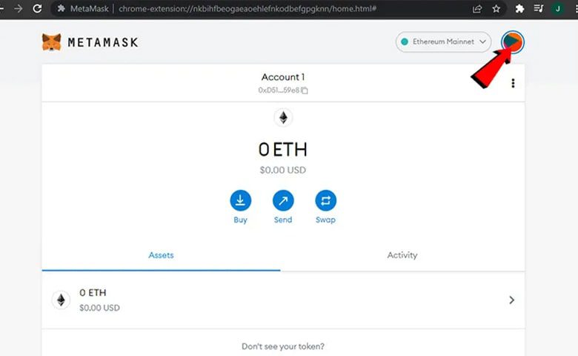Click the $0.00 USD value in asset row
Screen dimensions: 578x356
pos(99,308)
